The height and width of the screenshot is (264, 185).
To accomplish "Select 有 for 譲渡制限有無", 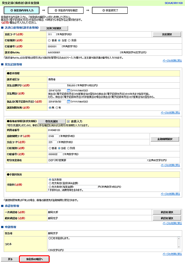I will tap(57, 108).
